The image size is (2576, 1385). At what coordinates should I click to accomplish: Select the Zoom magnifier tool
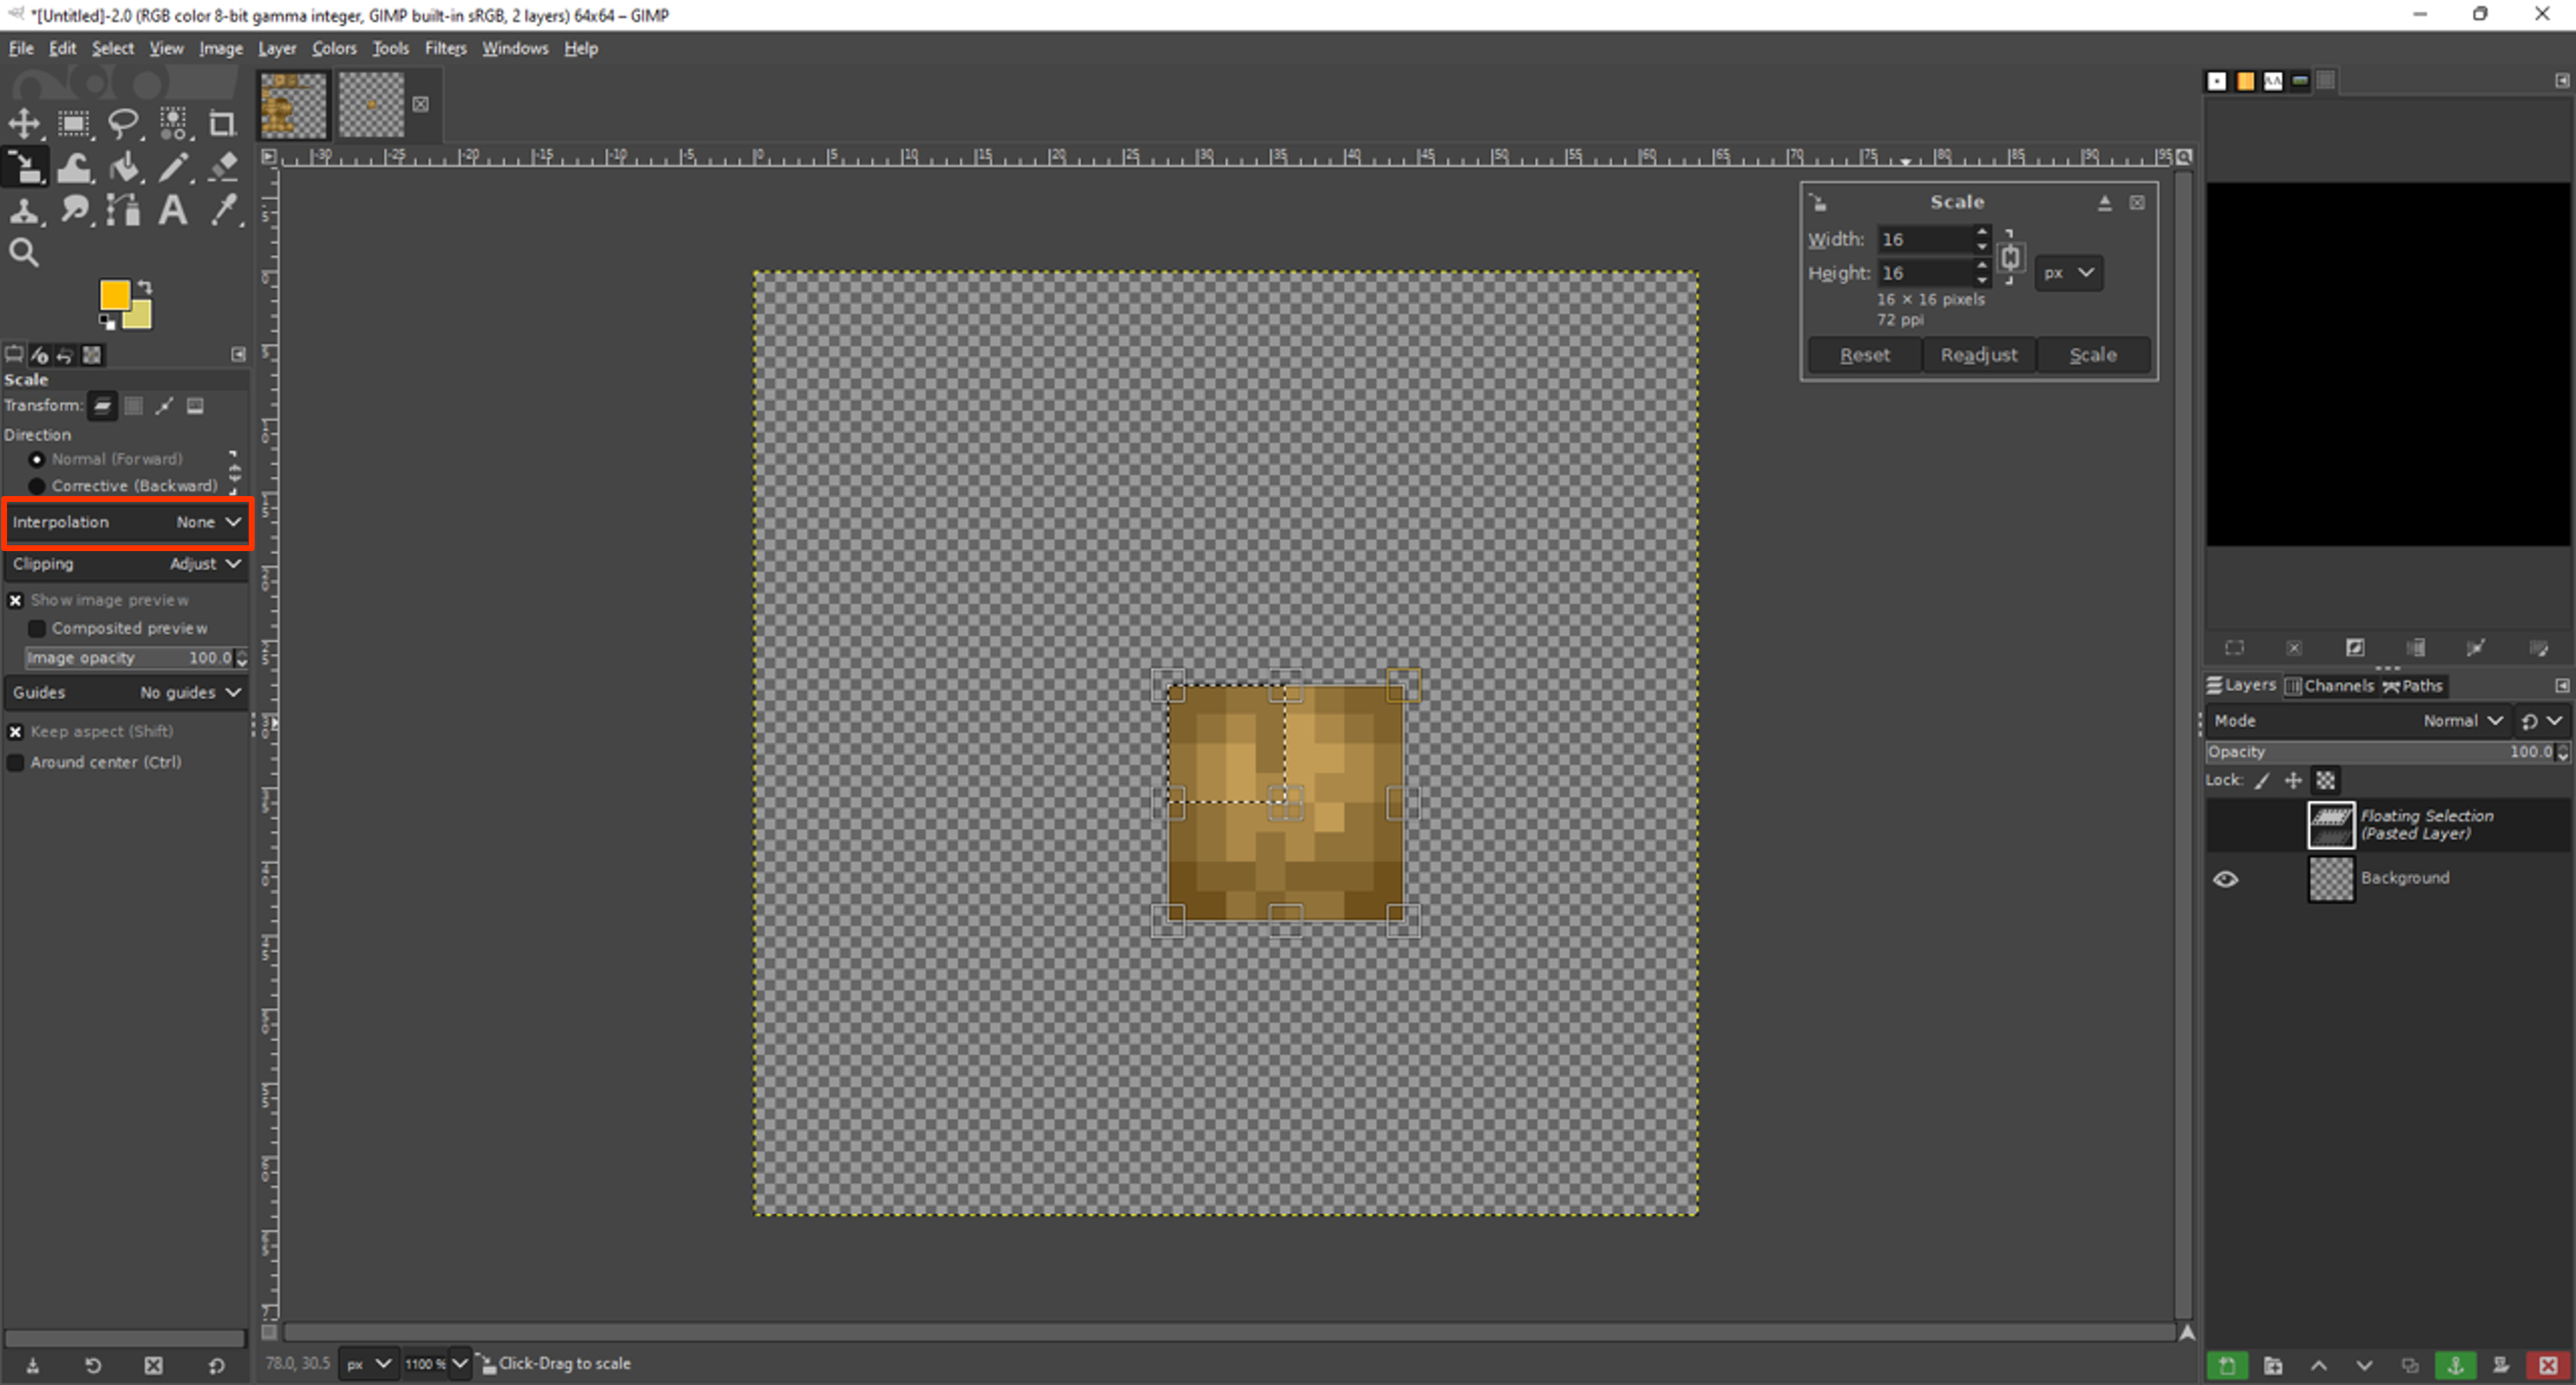tap(24, 253)
